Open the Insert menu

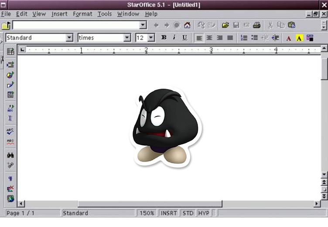pyautogui.click(x=59, y=14)
